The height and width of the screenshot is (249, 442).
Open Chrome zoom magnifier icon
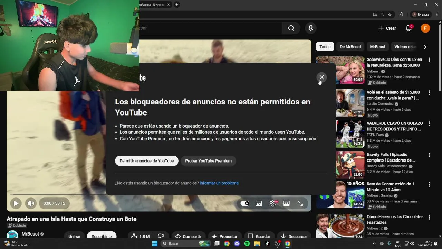point(382,15)
